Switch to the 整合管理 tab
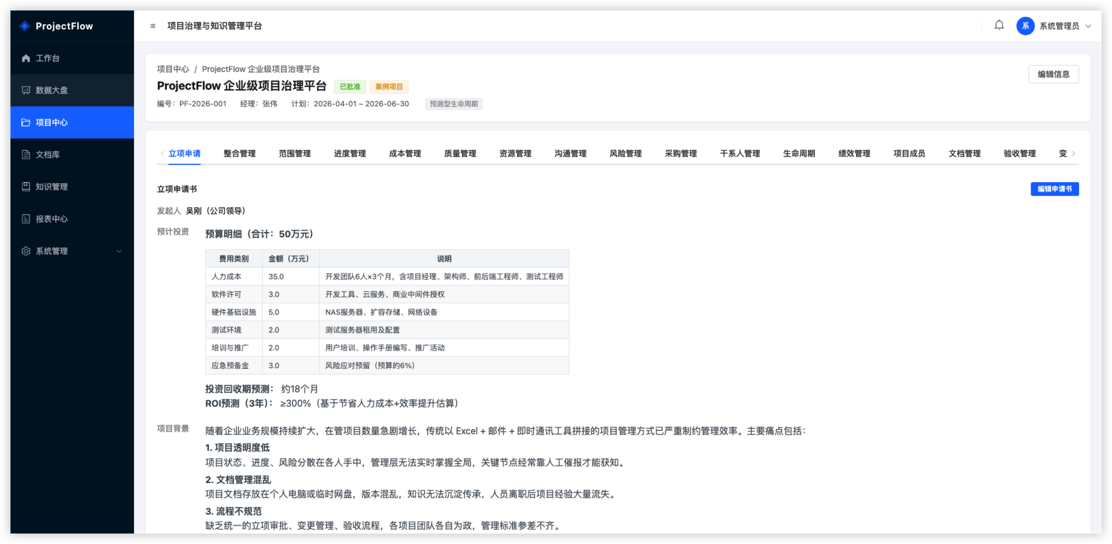 [240, 153]
